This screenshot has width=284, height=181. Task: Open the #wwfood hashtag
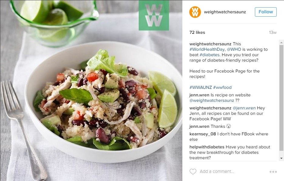[x=222, y=87]
